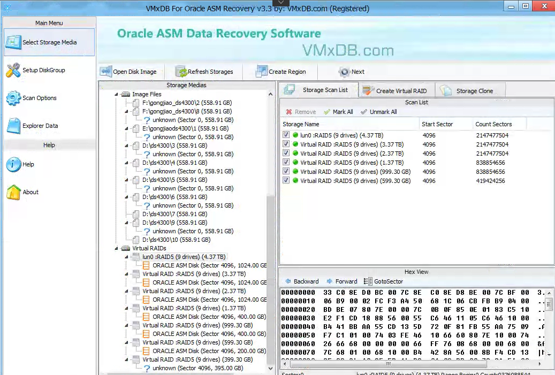Uncheck Virtual RAID (2.37 TB) checkbox
This screenshot has width=555, height=375.
[286, 153]
